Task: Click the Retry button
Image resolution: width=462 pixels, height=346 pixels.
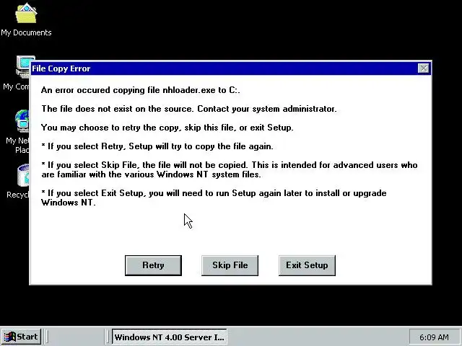Action: (153, 265)
